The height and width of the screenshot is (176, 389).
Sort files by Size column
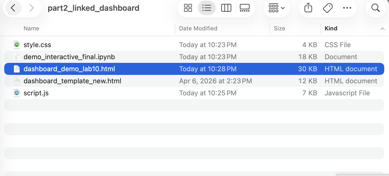[x=279, y=28]
